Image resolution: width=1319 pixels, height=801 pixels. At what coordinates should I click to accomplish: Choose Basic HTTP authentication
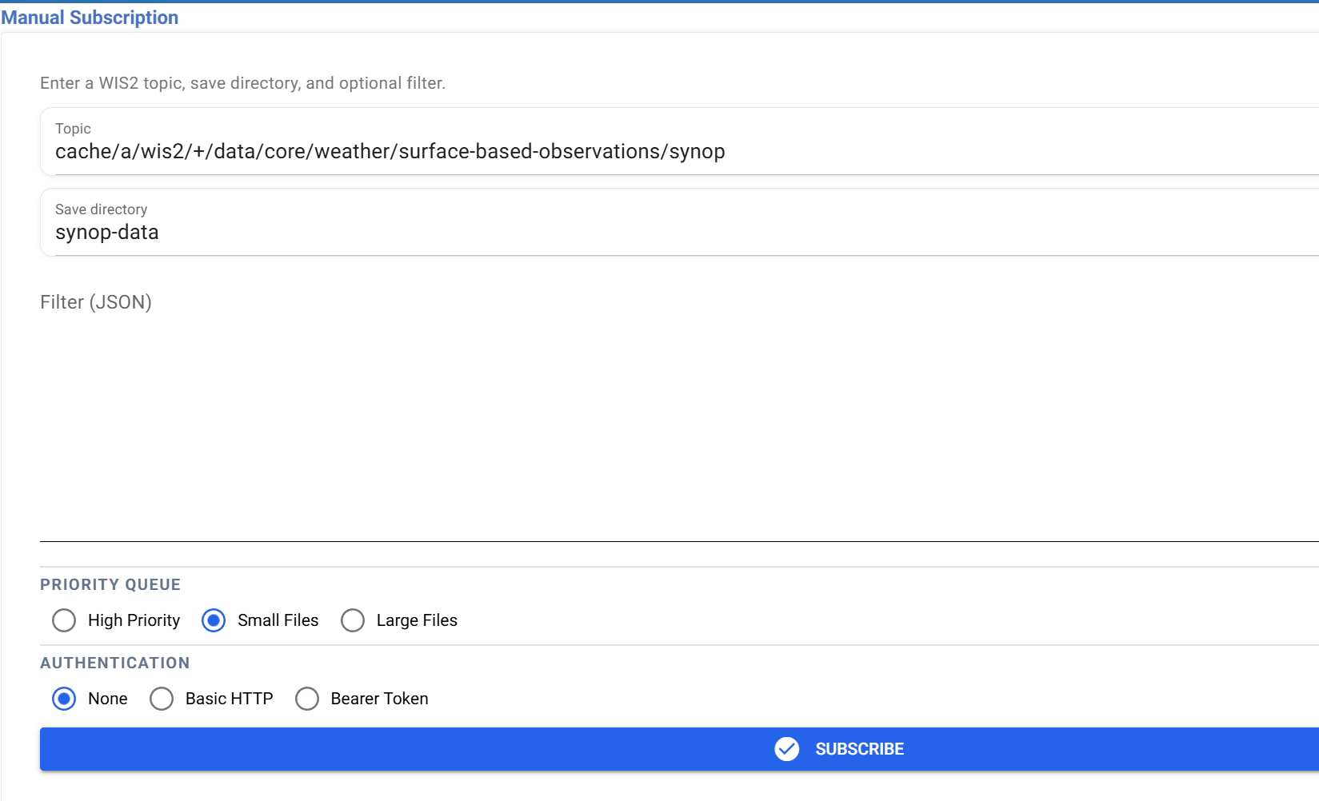pos(162,699)
